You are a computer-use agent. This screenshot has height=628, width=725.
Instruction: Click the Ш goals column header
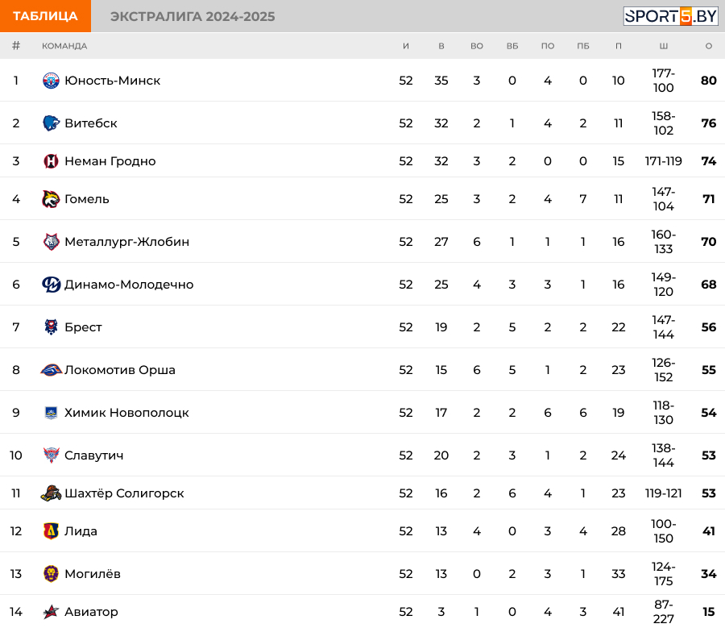(x=664, y=46)
